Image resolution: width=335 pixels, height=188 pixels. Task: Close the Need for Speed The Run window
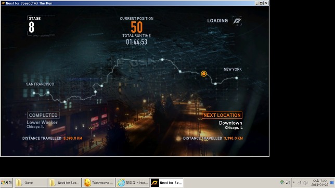pyautogui.click(x=266, y=3)
